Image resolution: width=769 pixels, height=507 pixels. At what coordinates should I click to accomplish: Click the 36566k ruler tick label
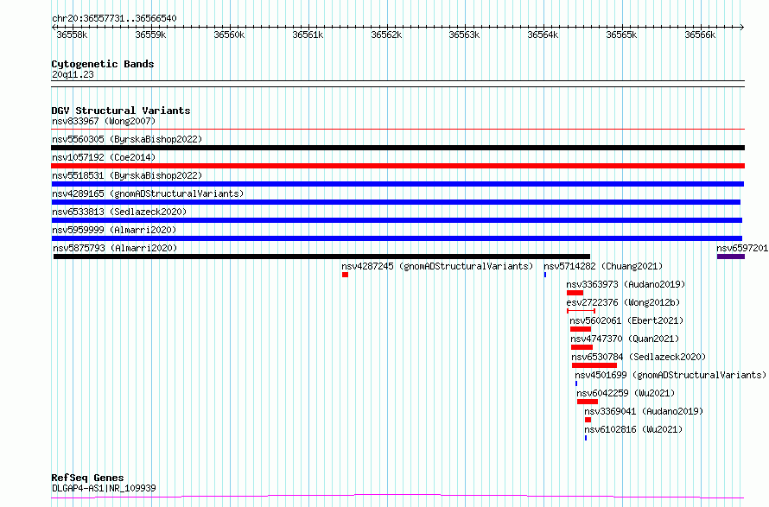(700, 35)
